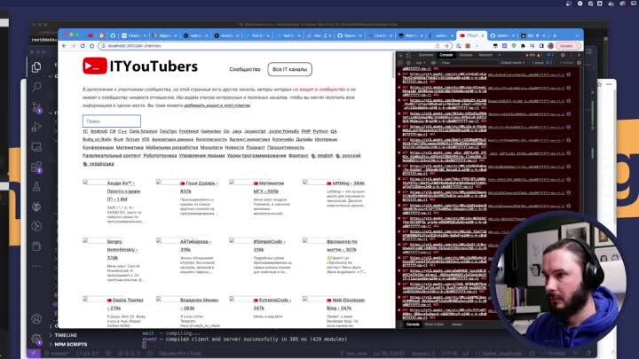This screenshot has height=359, width=639.
Task: Filter by the Ruby on Rails tag
Action: 97,139
